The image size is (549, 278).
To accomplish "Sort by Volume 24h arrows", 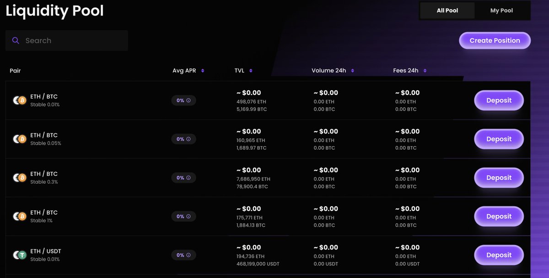I will click(352, 71).
